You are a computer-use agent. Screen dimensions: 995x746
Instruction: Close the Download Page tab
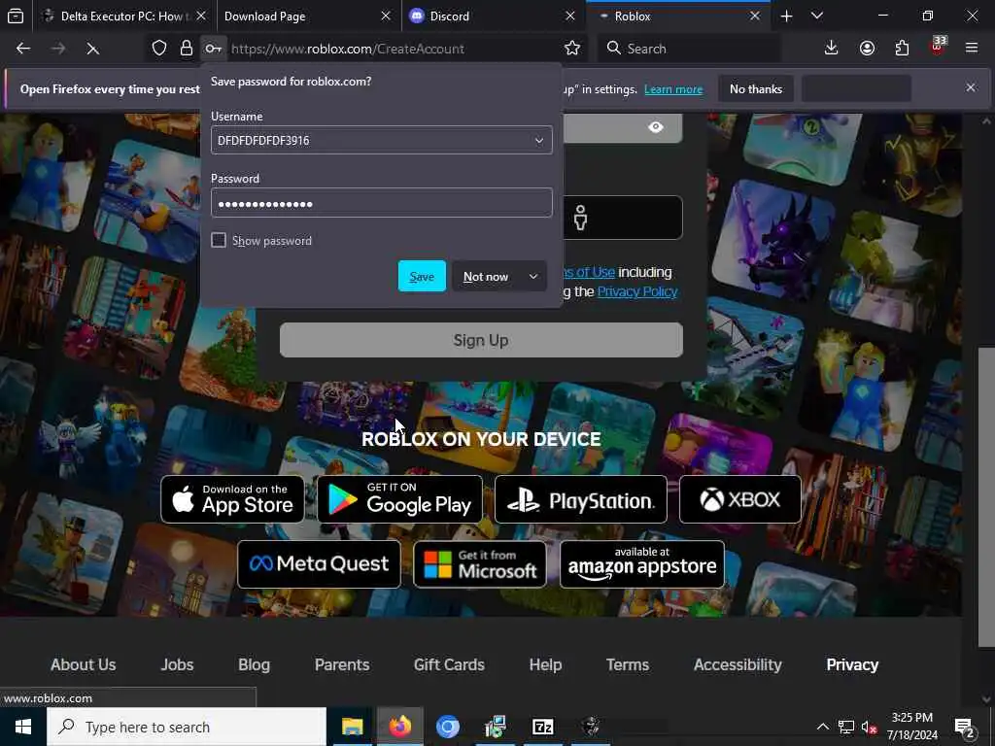click(385, 16)
